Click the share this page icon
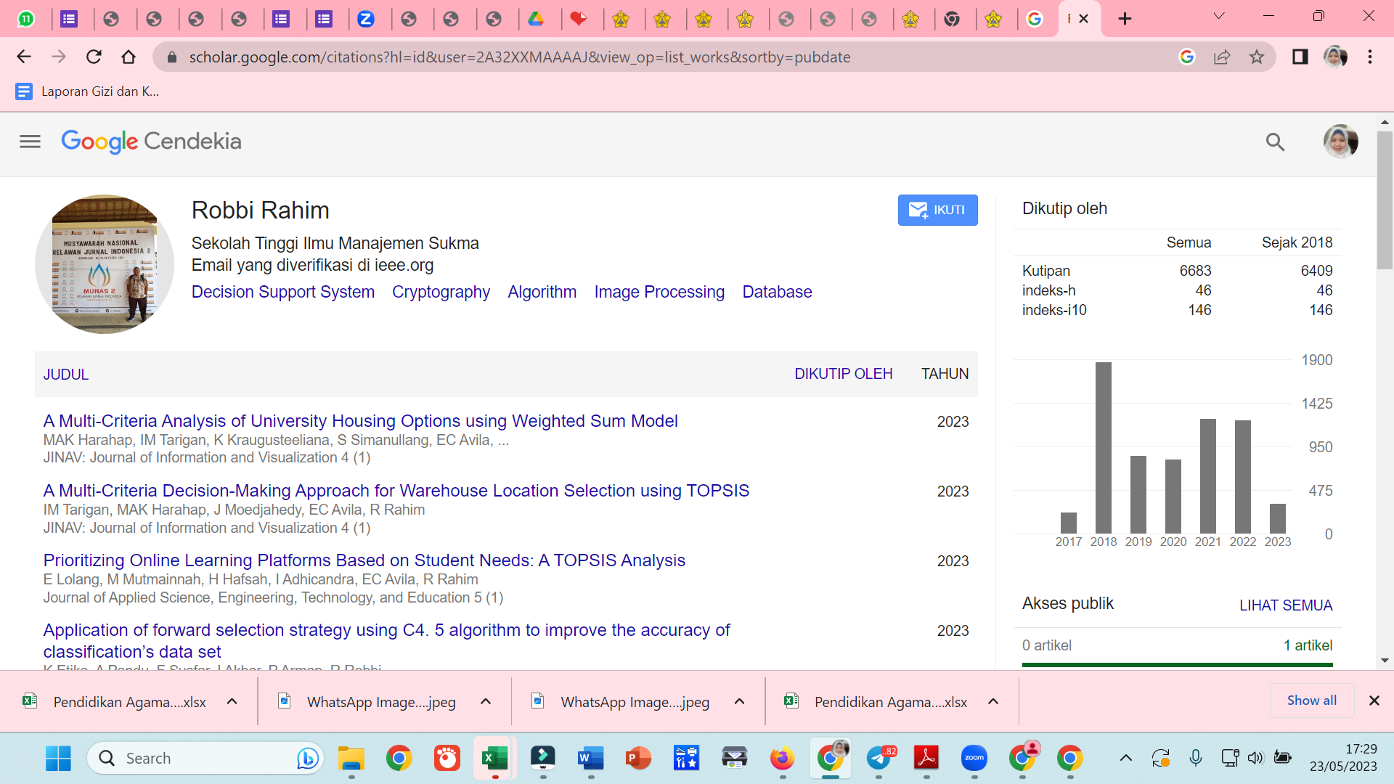Screen dimensions: 1394x784 coord(1222,57)
